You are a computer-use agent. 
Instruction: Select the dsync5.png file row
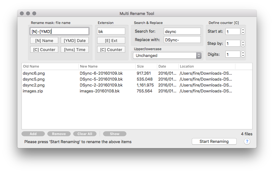tap(137, 79)
